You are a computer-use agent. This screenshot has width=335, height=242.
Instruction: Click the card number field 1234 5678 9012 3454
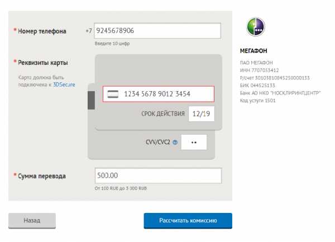(159, 94)
